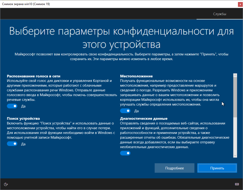This screenshot has width=243, height=190.
Task: Click the settings list scrollbar thumb
Action: pyautogui.click(x=235, y=97)
